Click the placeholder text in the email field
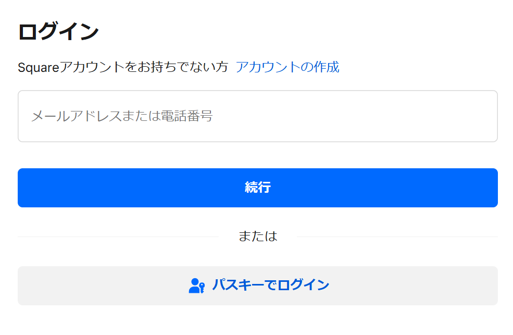This screenshot has width=513, height=335. (122, 116)
